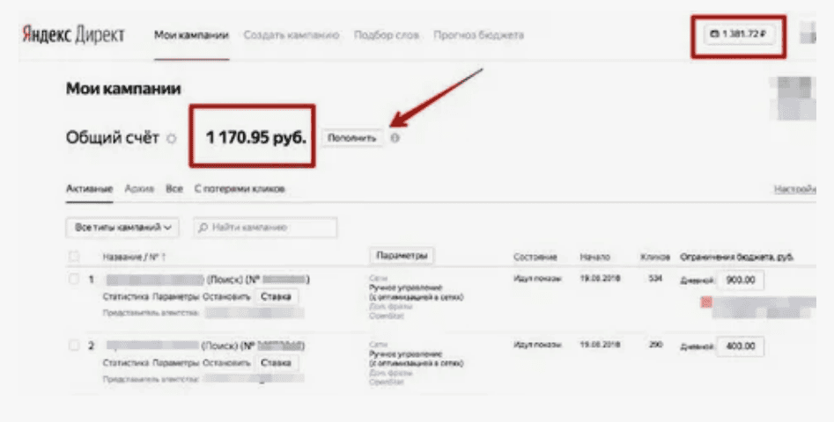Open the Мои кампании tab
This screenshot has height=422, width=834.
(x=191, y=35)
